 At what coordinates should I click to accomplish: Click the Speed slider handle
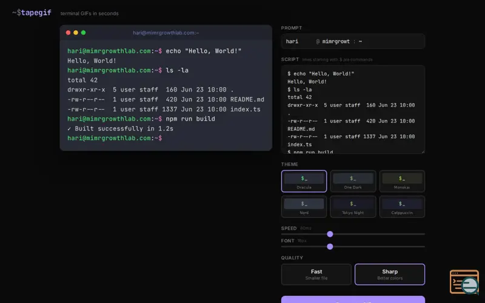330,234
